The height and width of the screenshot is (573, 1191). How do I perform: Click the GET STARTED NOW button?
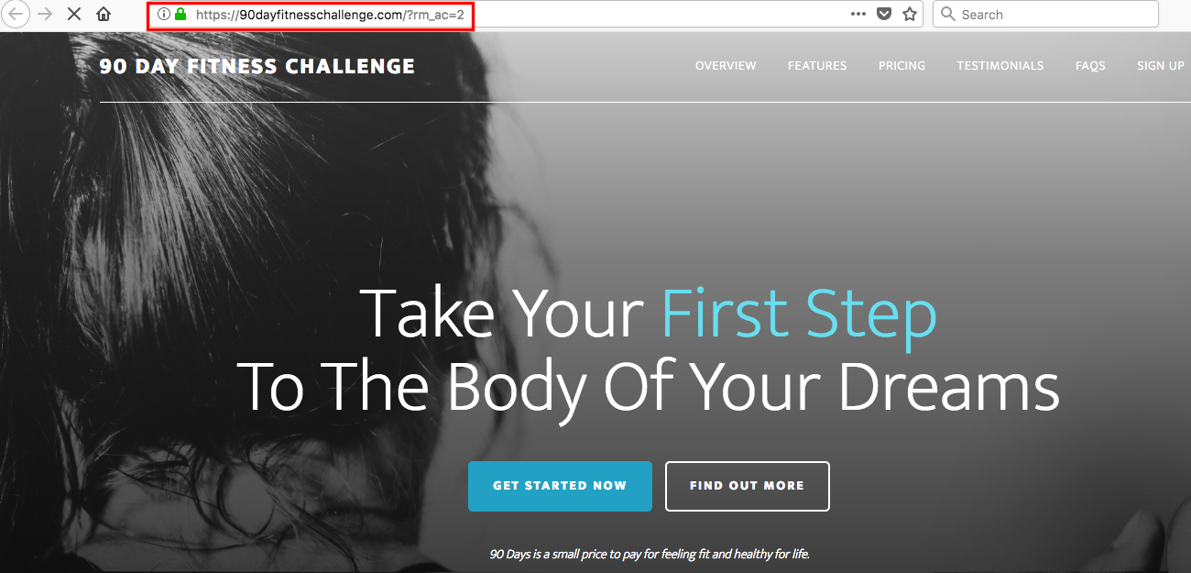point(560,486)
